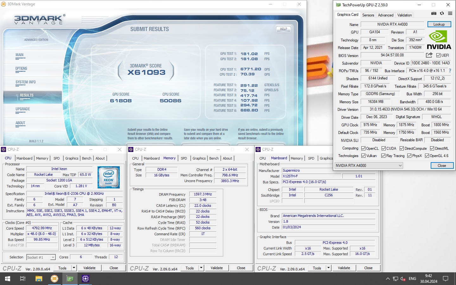The width and height of the screenshot is (456, 285).
Task: Click the GPU-Z screenshot camera icon
Action: point(434,13)
